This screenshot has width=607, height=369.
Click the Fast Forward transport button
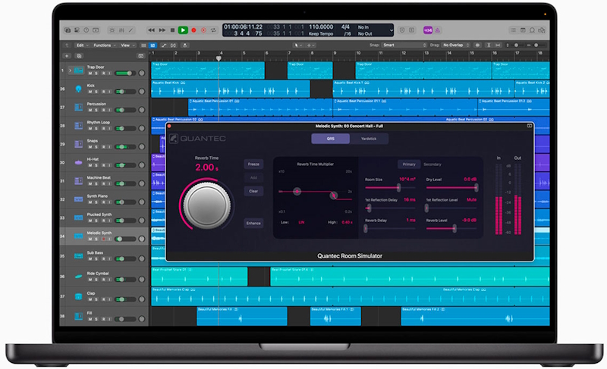(162, 30)
